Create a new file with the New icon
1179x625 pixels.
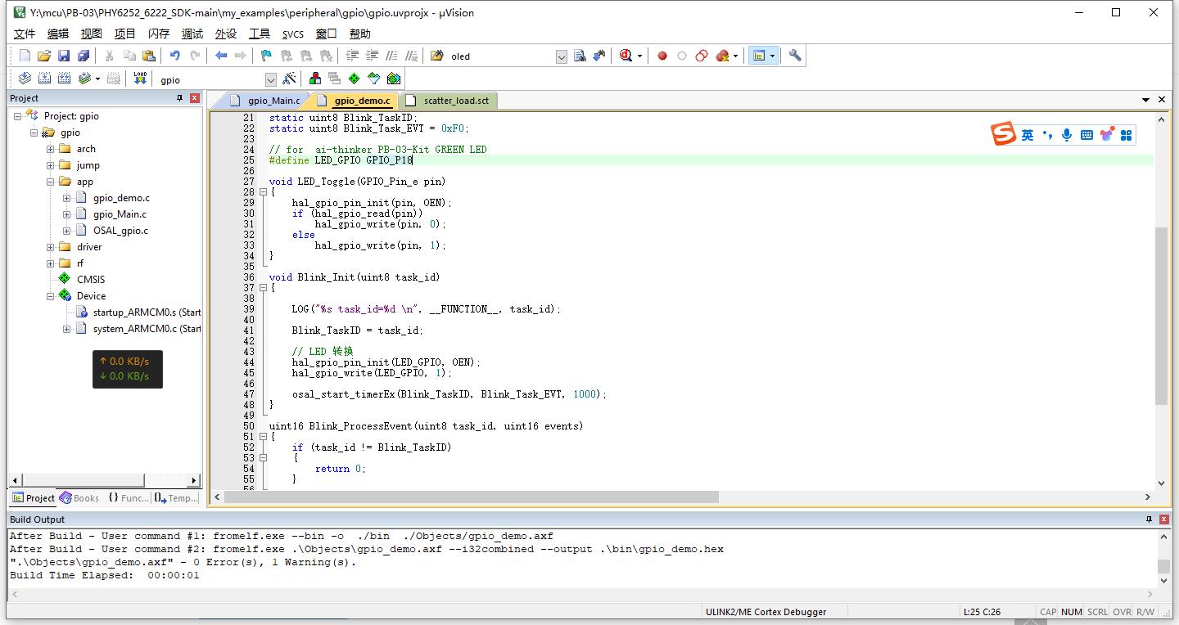coord(25,56)
